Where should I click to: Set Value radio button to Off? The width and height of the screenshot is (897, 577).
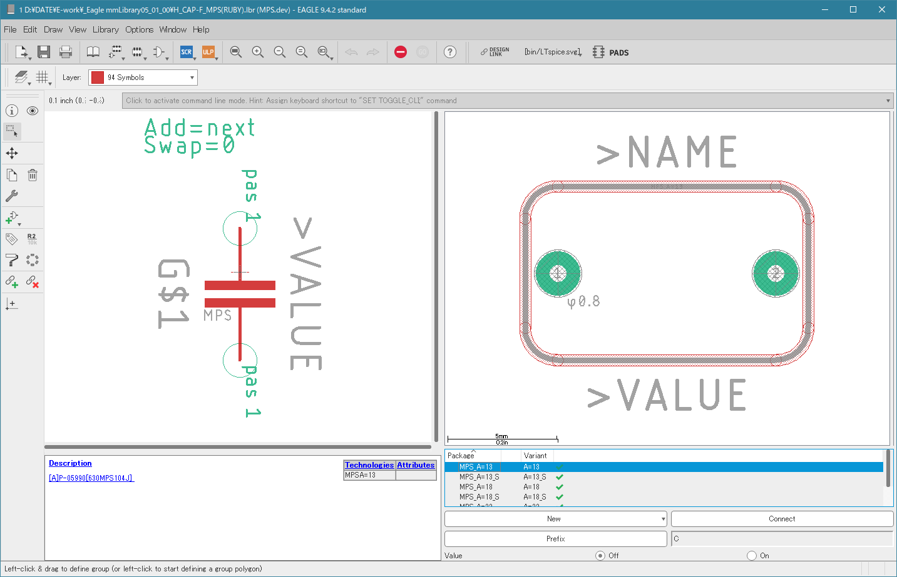click(x=600, y=555)
